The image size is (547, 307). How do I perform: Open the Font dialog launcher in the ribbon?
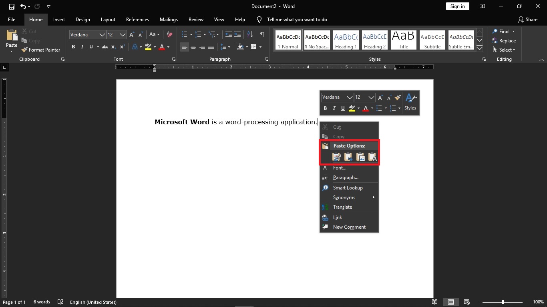[174, 59]
